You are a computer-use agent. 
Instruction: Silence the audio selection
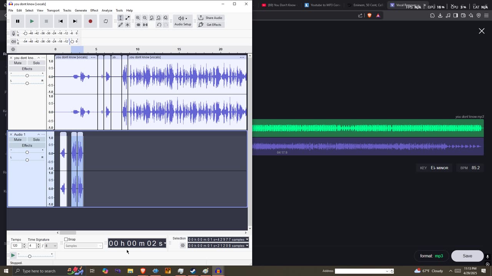click(145, 25)
